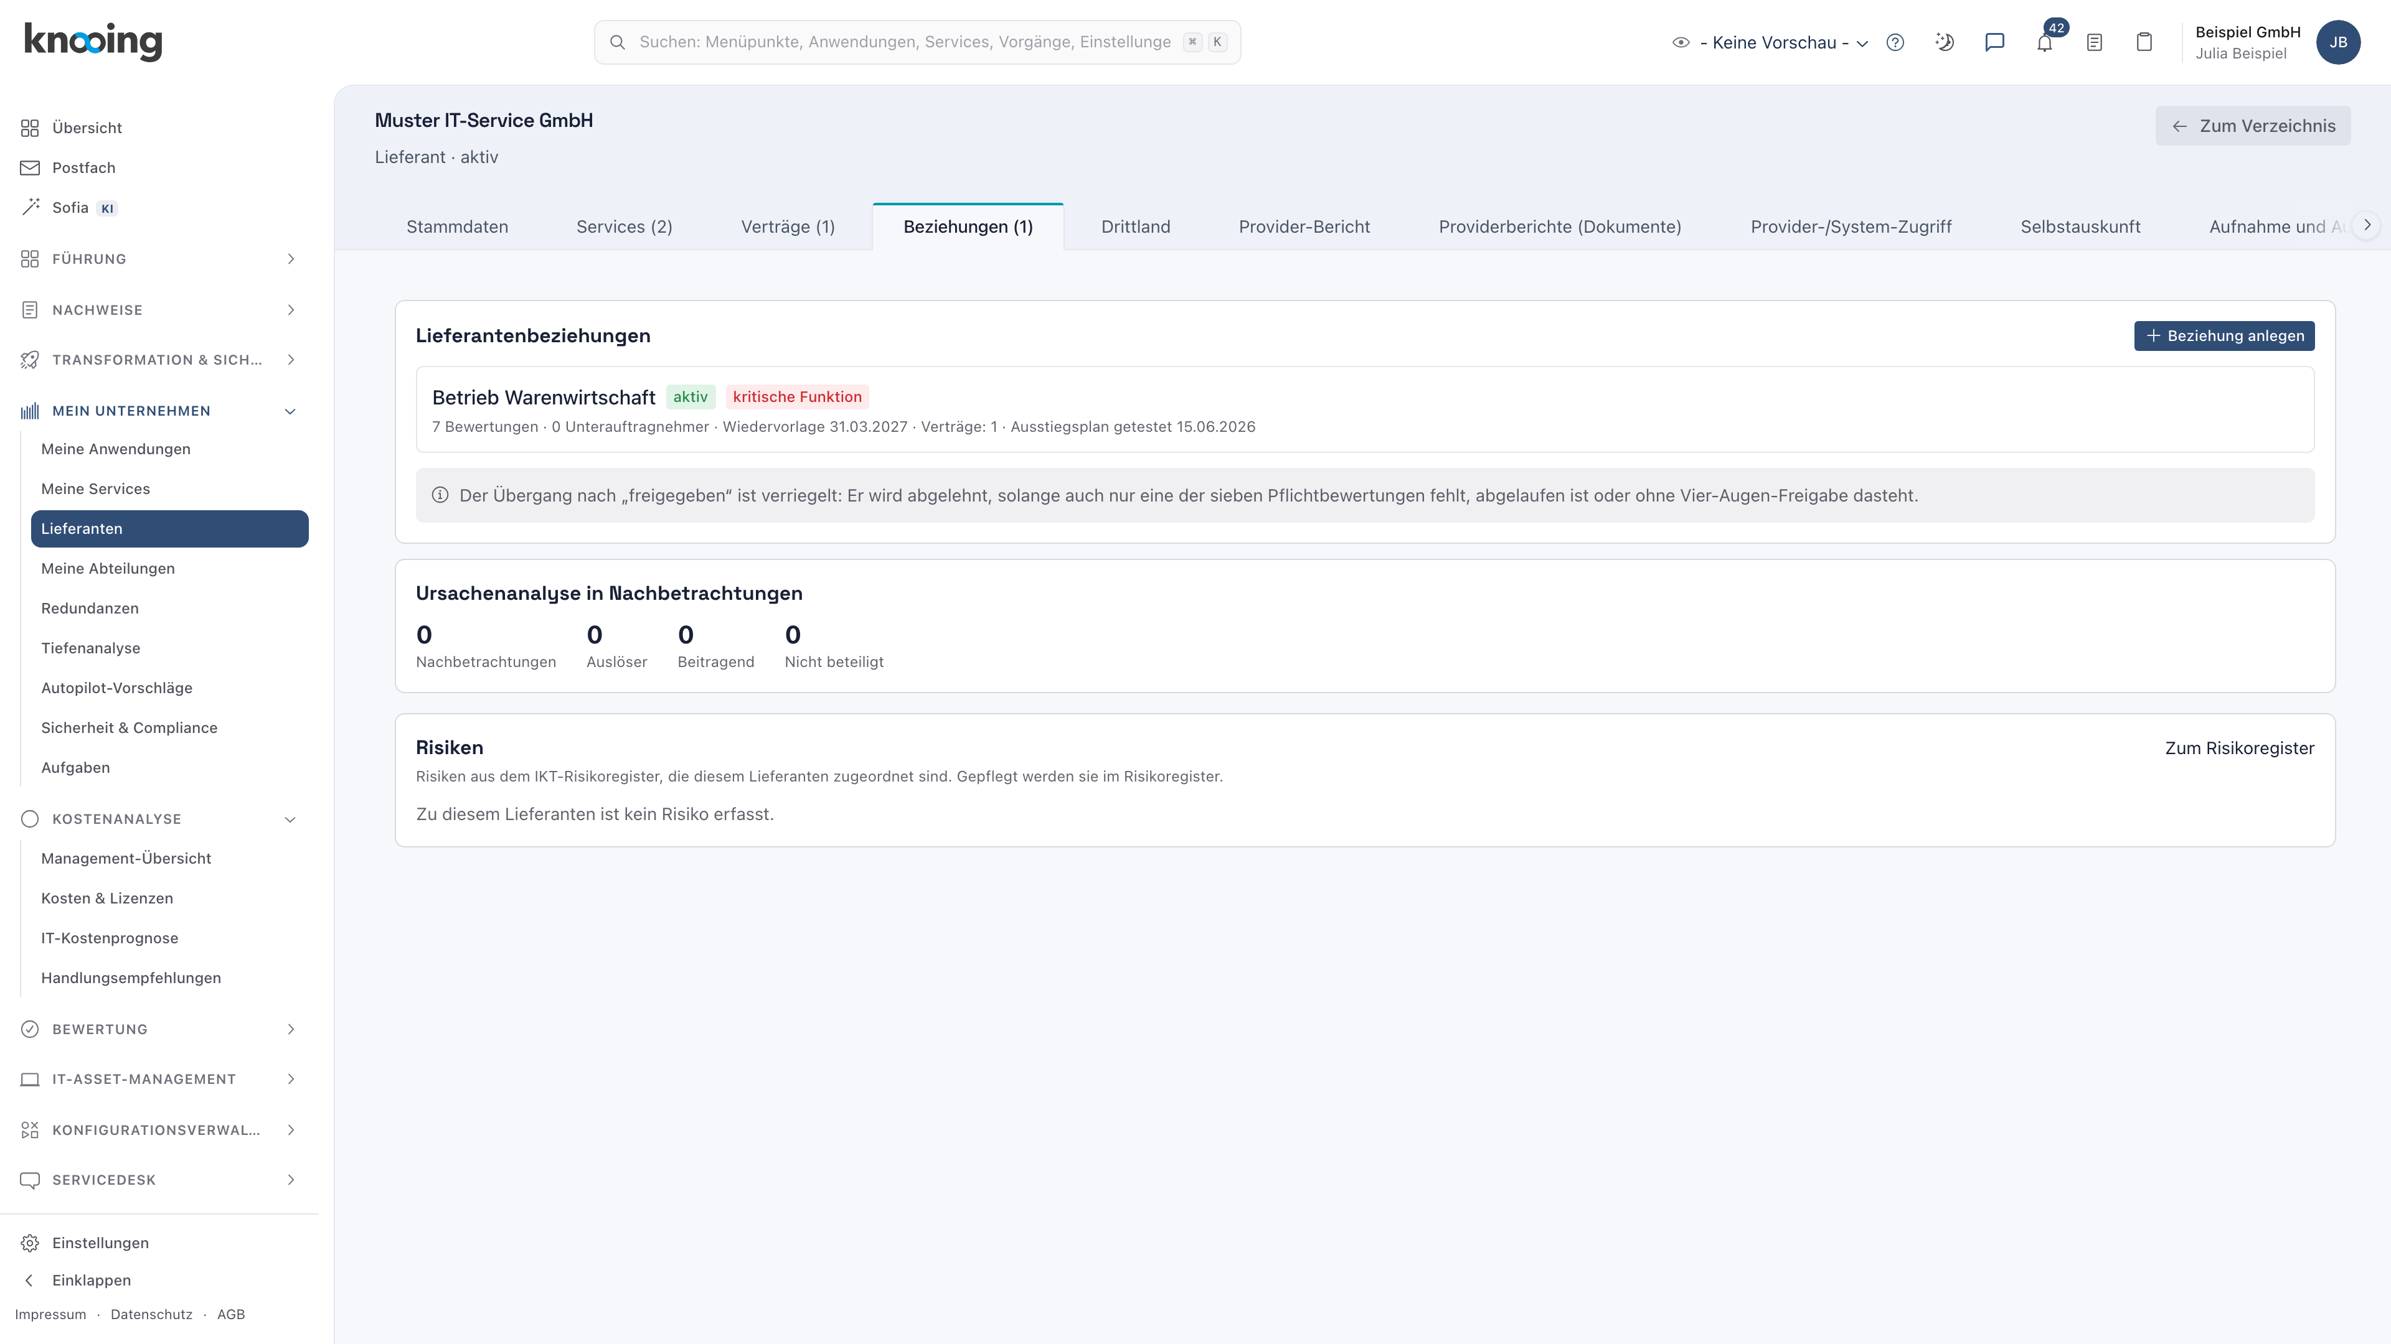Toggle the dark mode moon icon
This screenshot has width=2391, height=1344.
1945,43
